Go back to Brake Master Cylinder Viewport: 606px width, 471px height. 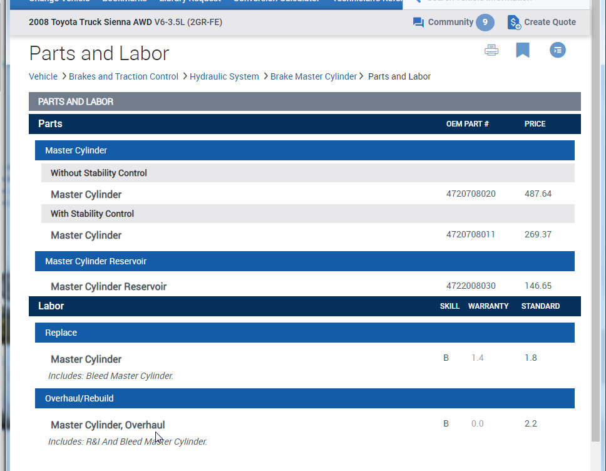[314, 76]
